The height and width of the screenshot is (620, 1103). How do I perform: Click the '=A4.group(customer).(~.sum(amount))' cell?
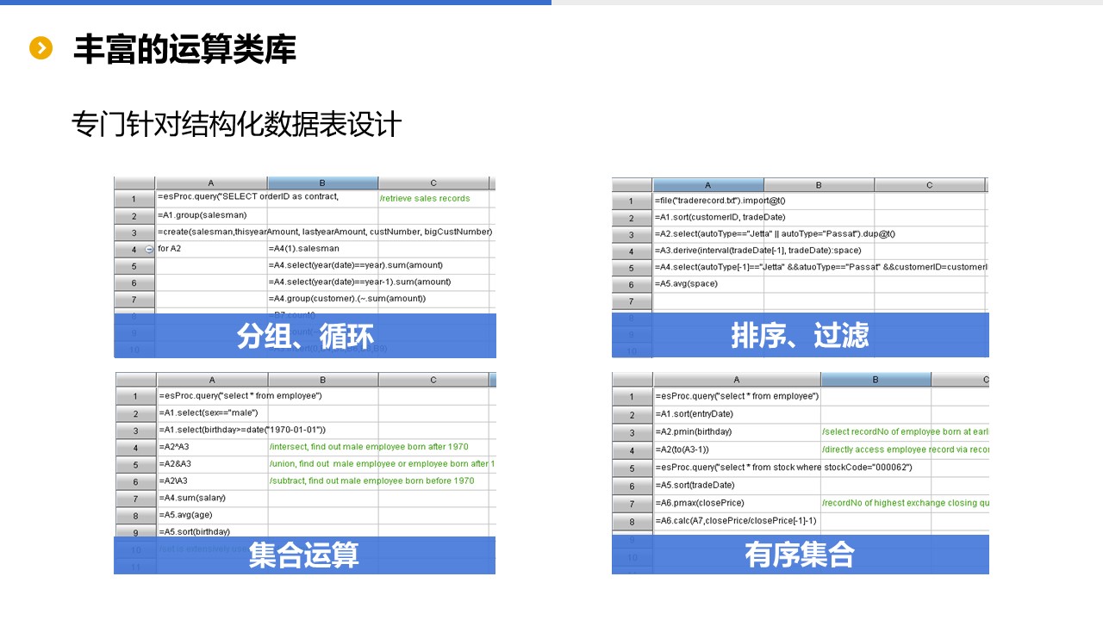pos(347,299)
